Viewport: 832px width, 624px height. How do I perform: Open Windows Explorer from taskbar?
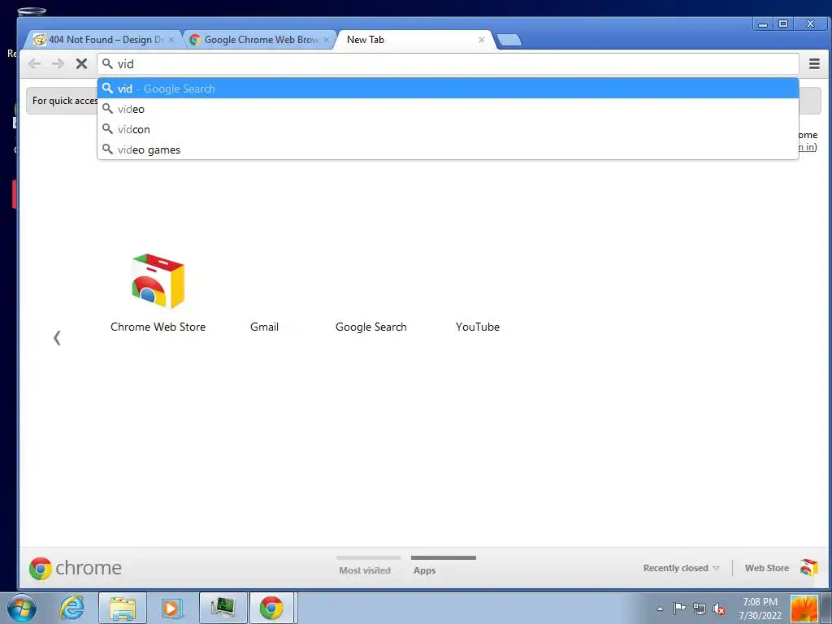(x=123, y=608)
